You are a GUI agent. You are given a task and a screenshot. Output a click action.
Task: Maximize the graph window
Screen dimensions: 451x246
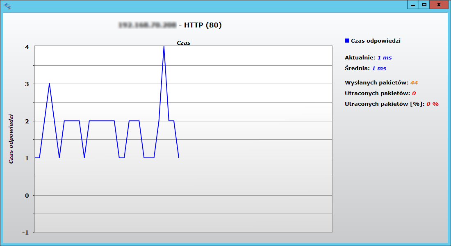point(424,5)
